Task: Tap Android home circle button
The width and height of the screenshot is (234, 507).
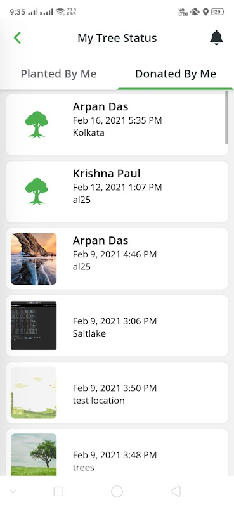Action: pyautogui.click(x=117, y=491)
